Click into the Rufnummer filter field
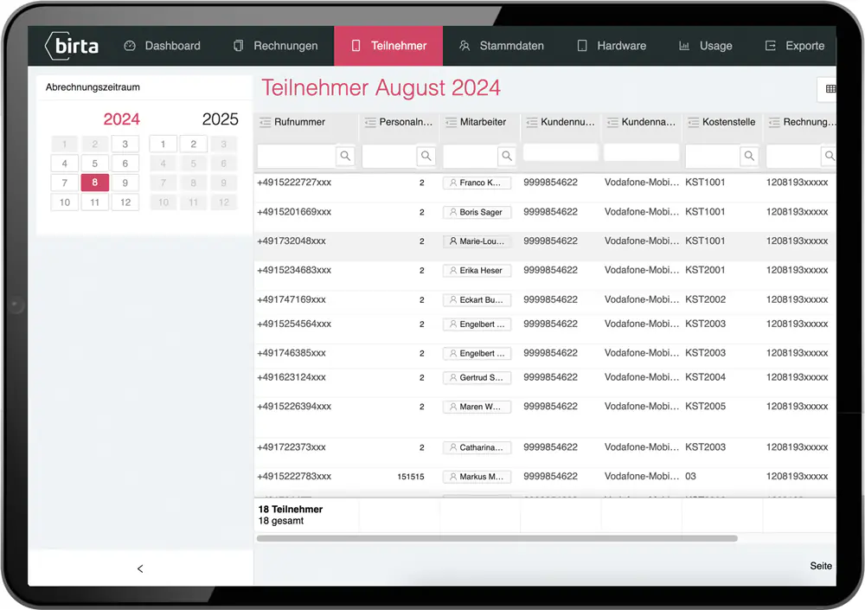 (297, 156)
